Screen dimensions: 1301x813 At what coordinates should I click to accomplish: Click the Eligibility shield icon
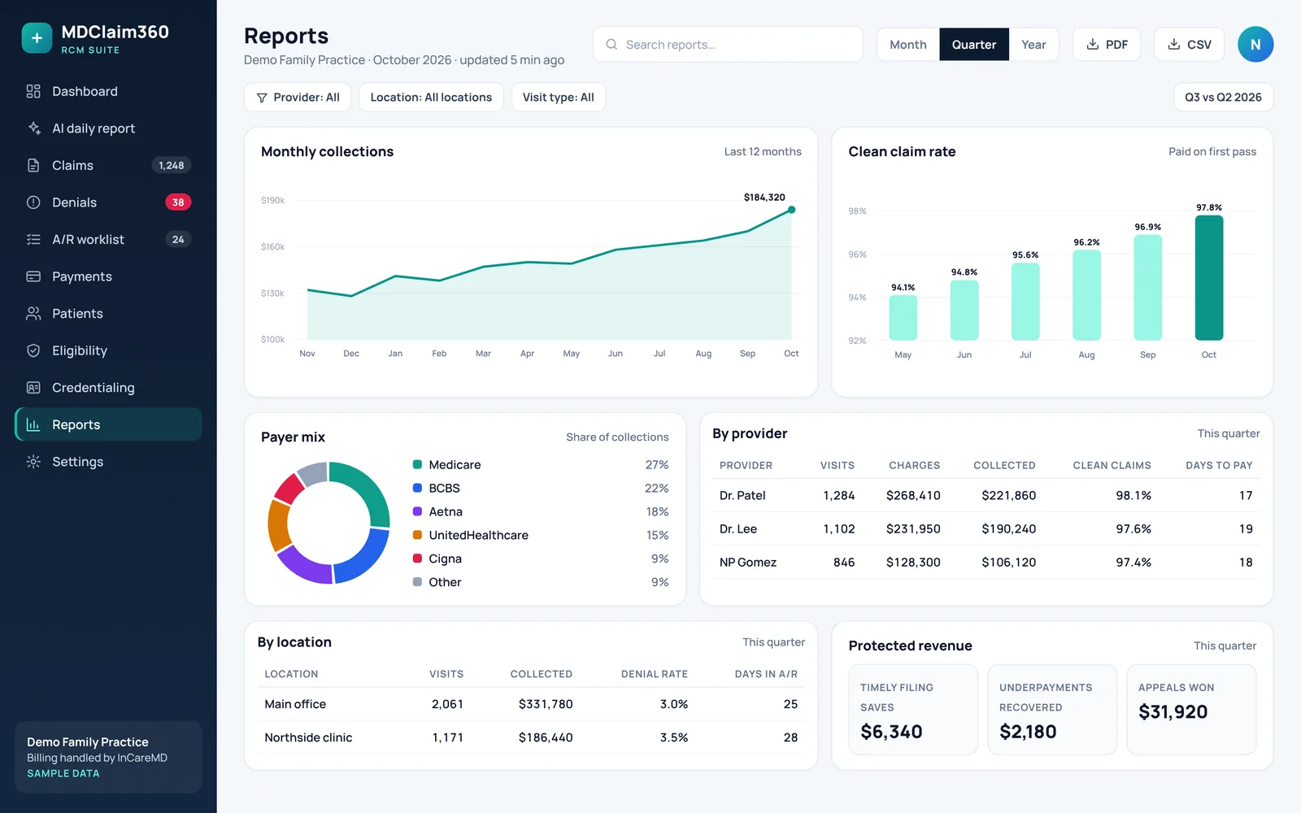(33, 350)
